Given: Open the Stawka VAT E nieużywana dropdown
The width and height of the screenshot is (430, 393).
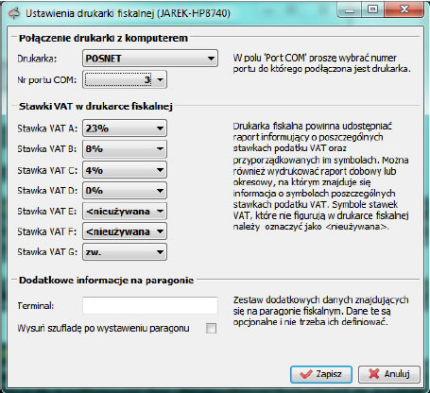Looking at the screenshot, I should tap(125, 211).
